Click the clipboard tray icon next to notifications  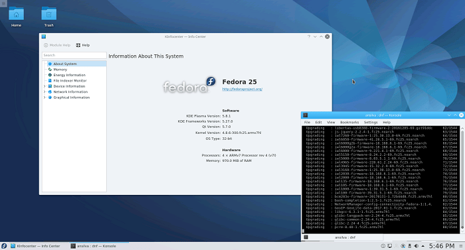[x=389, y=246]
